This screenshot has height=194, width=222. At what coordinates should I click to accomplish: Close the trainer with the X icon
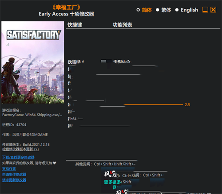[213, 10]
